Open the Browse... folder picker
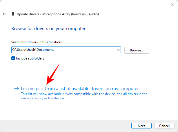The height and width of the screenshot is (132, 178). pos(137,50)
